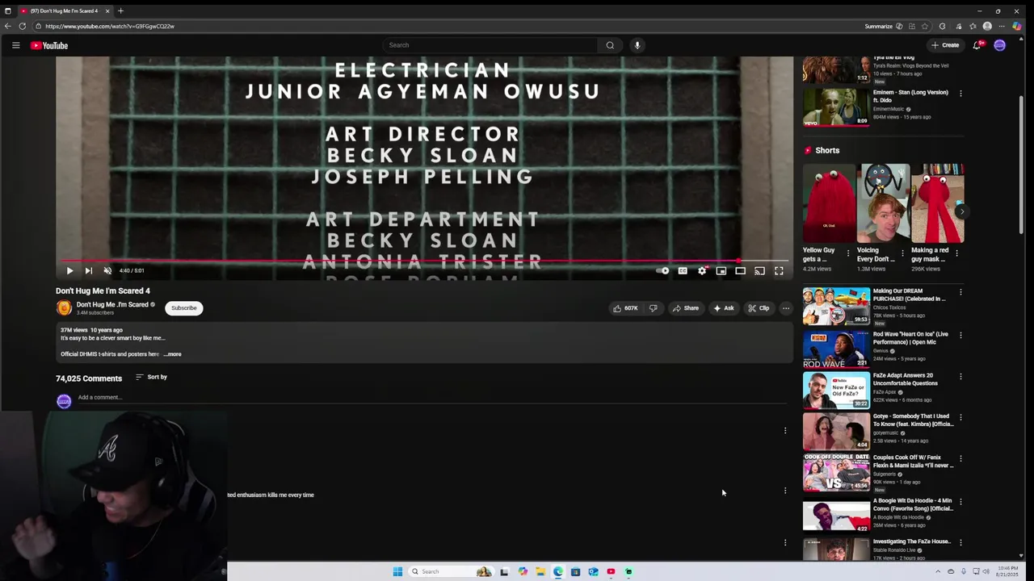Open Outlook from taskbar
1034x581 pixels.
[593, 571]
